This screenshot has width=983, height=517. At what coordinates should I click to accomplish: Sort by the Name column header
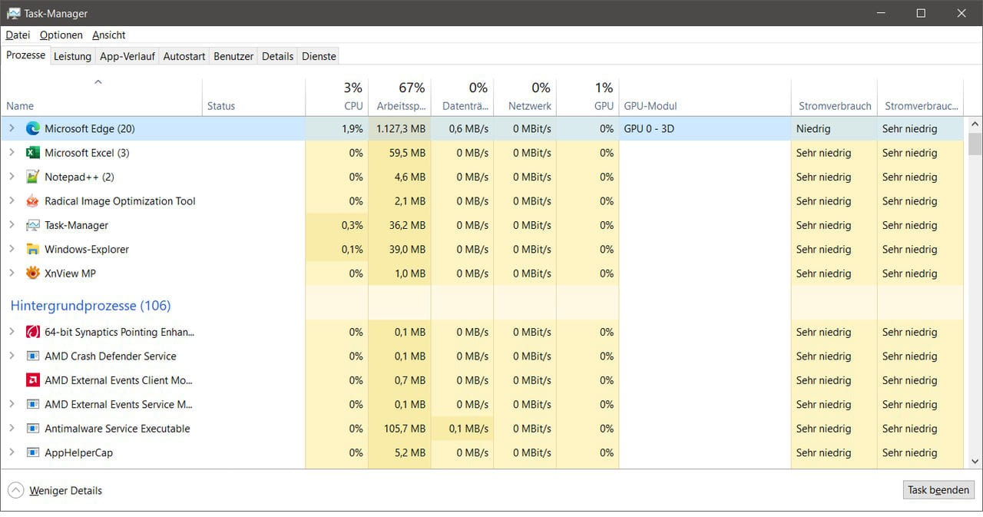point(101,97)
